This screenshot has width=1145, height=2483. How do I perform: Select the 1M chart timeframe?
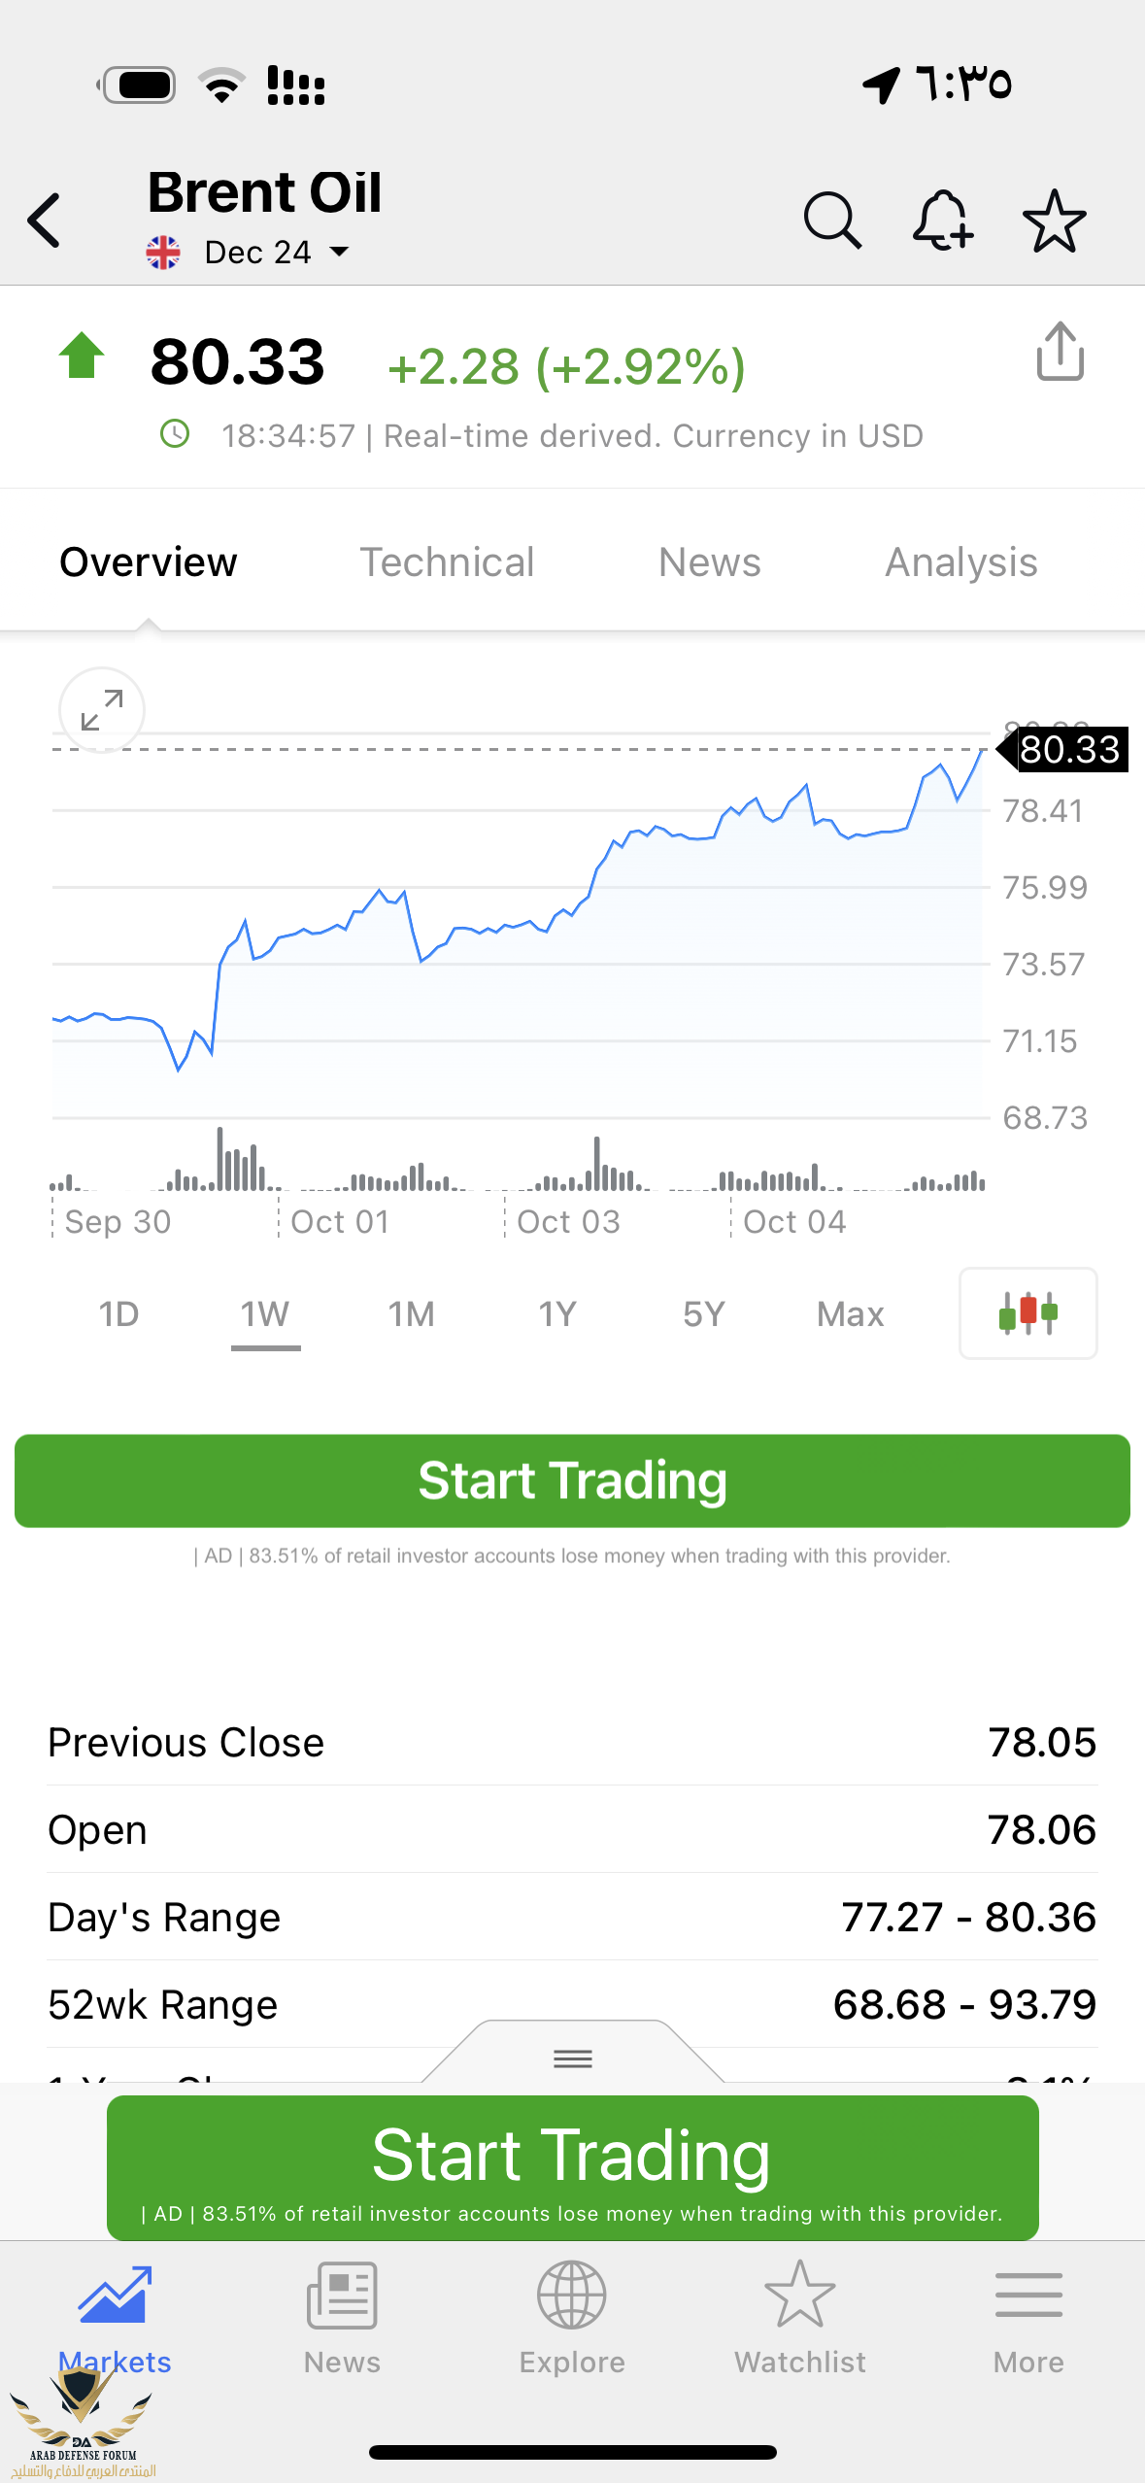pyautogui.click(x=411, y=1314)
